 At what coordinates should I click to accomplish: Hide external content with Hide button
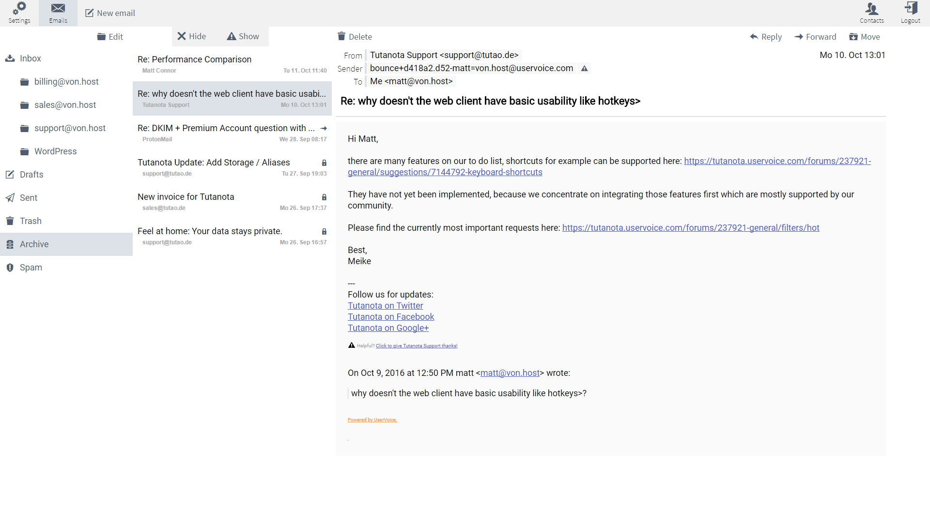pos(192,36)
